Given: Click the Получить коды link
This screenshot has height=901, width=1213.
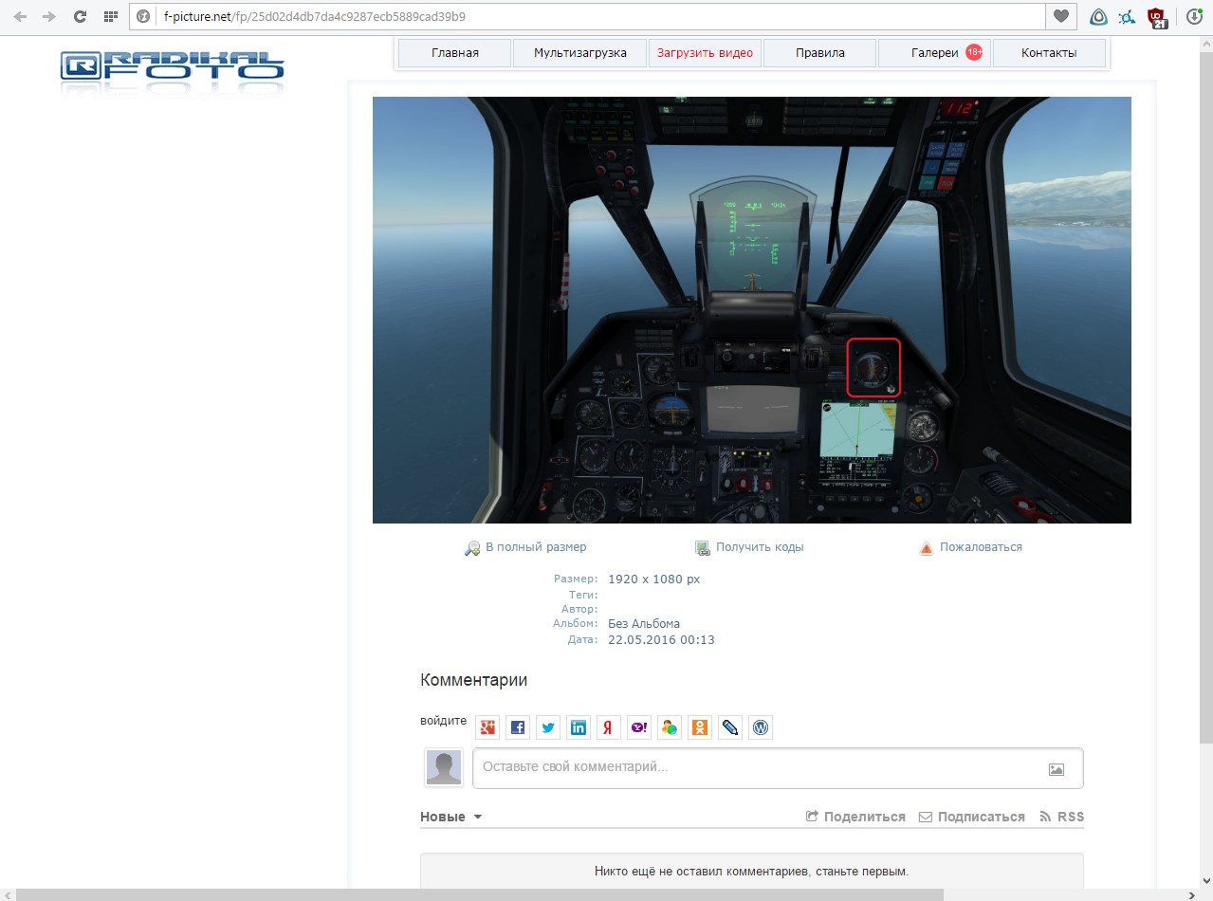Looking at the screenshot, I should pos(759,547).
